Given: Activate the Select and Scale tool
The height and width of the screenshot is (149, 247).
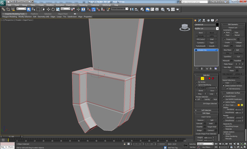Looking at the screenshot, I should pyautogui.click(x=58, y=9).
